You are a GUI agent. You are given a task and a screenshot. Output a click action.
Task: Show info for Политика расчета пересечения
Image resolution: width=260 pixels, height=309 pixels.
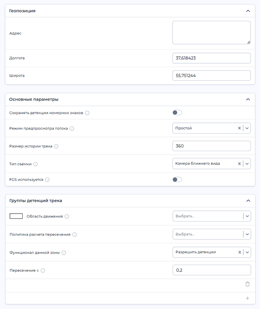coord(75,235)
